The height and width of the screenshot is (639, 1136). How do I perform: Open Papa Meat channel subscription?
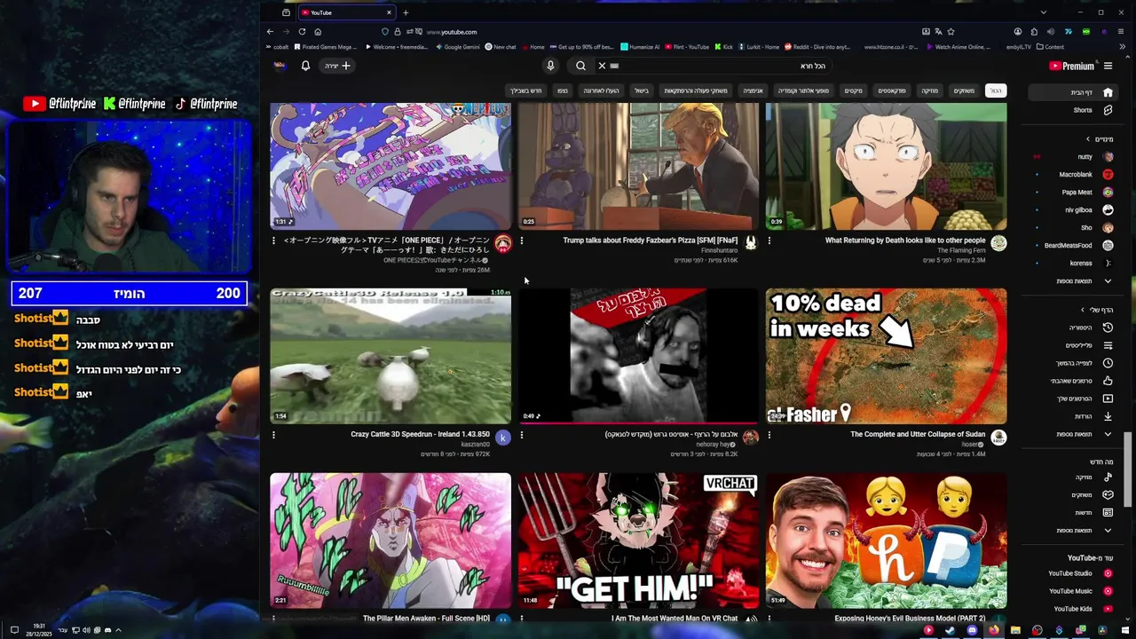[x=1072, y=193]
